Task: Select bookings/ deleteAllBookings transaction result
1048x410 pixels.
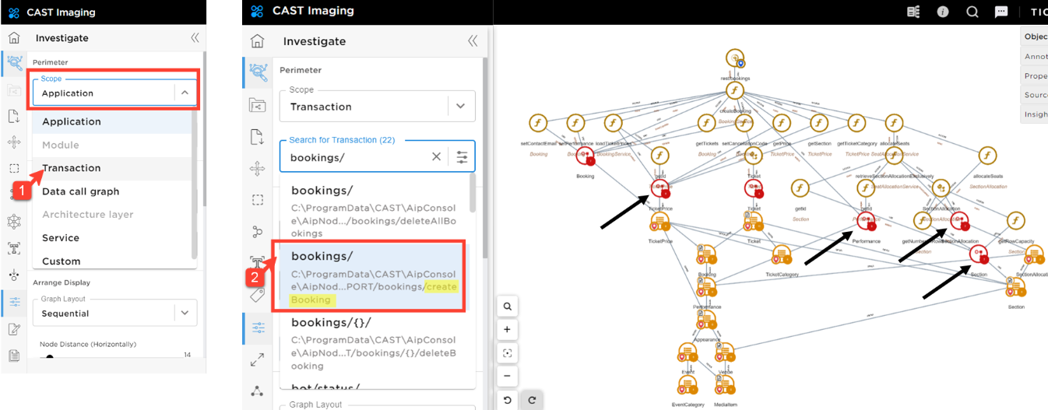Action: [x=374, y=209]
